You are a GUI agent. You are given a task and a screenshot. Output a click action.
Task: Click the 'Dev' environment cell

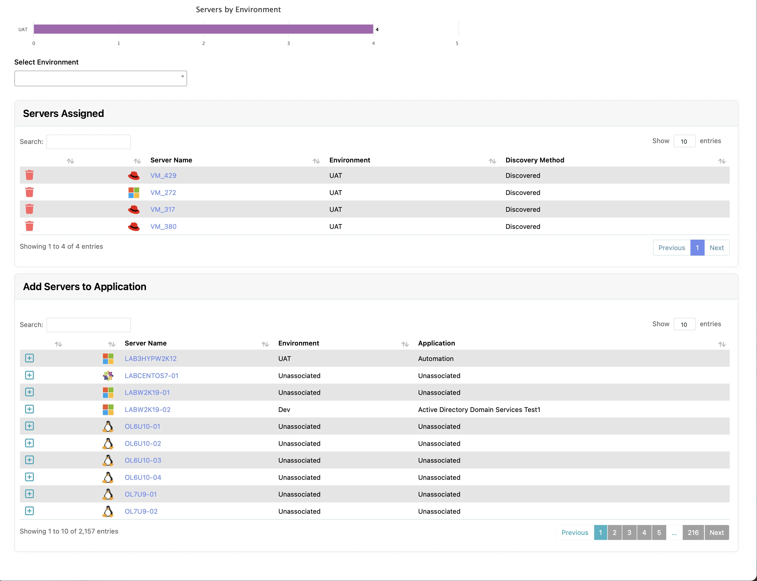click(x=284, y=409)
